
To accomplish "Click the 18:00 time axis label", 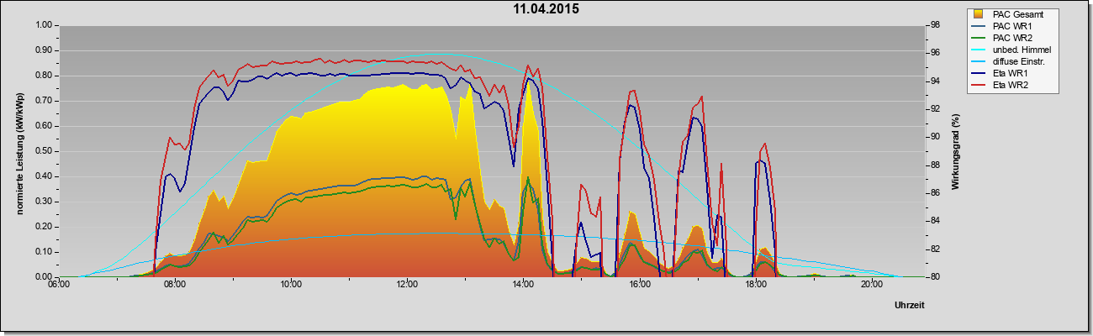I will tap(755, 285).
